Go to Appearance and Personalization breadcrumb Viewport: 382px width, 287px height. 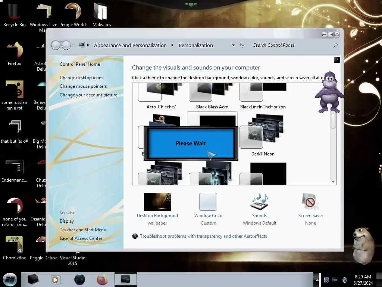pyautogui.click(x=130, y=45)
